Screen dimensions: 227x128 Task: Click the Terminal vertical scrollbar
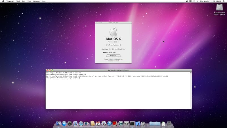pyautogui.click(x=191, y=90)
